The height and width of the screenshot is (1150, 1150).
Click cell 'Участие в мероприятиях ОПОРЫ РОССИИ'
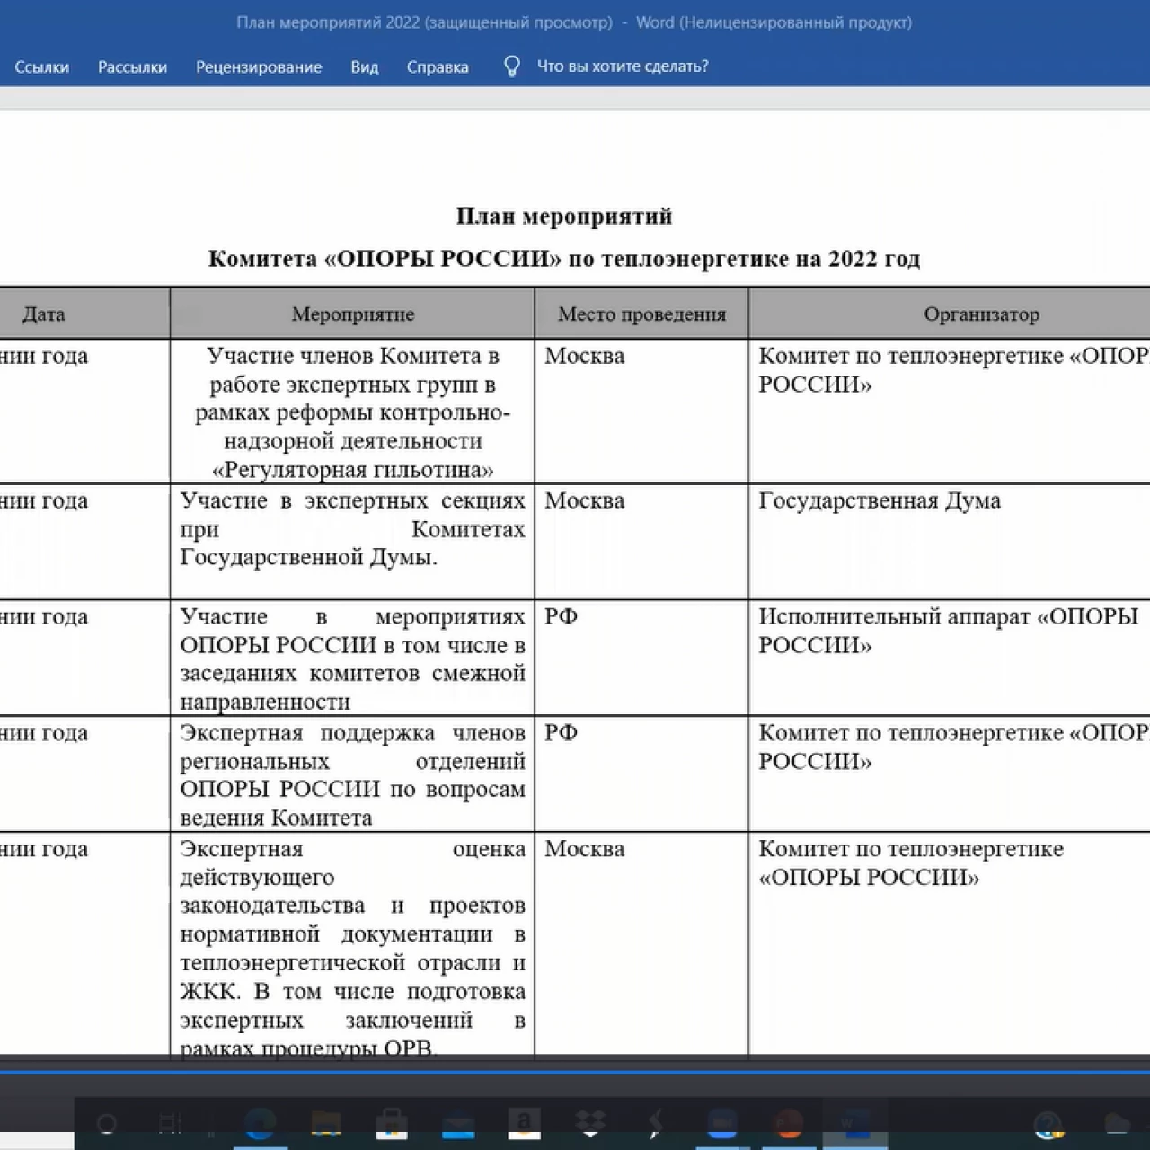click(x=352, y=659)
